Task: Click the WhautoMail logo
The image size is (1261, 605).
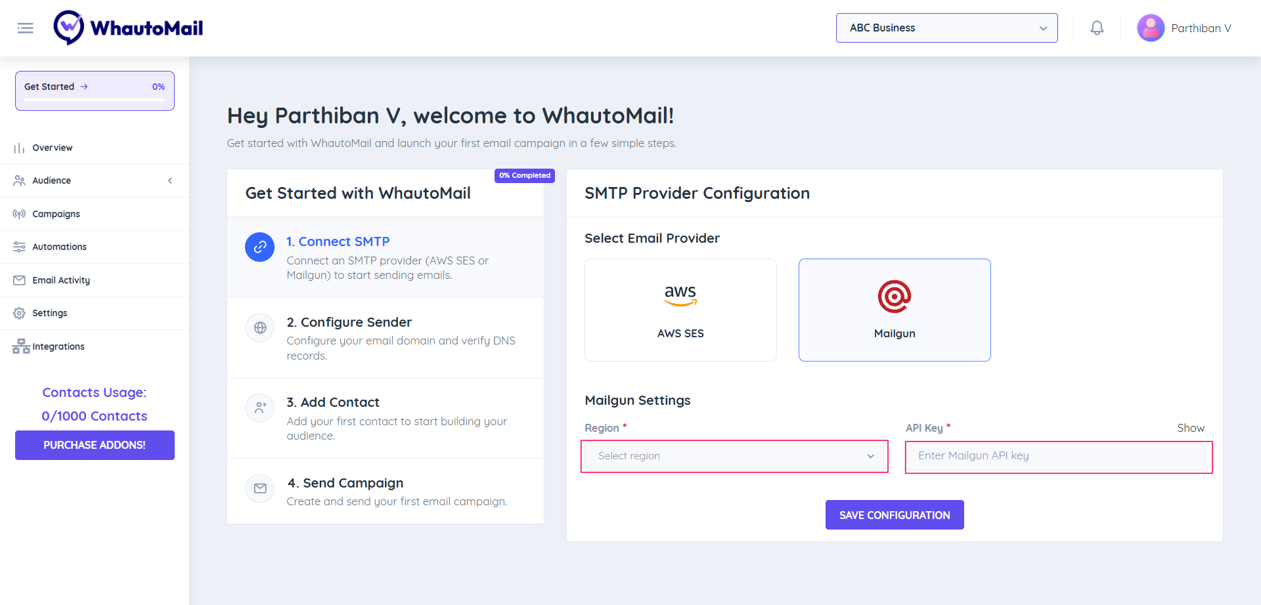Action: coord(128,28)
